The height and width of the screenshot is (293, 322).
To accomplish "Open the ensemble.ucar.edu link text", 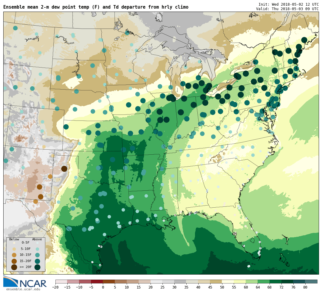I will (23, 289).
